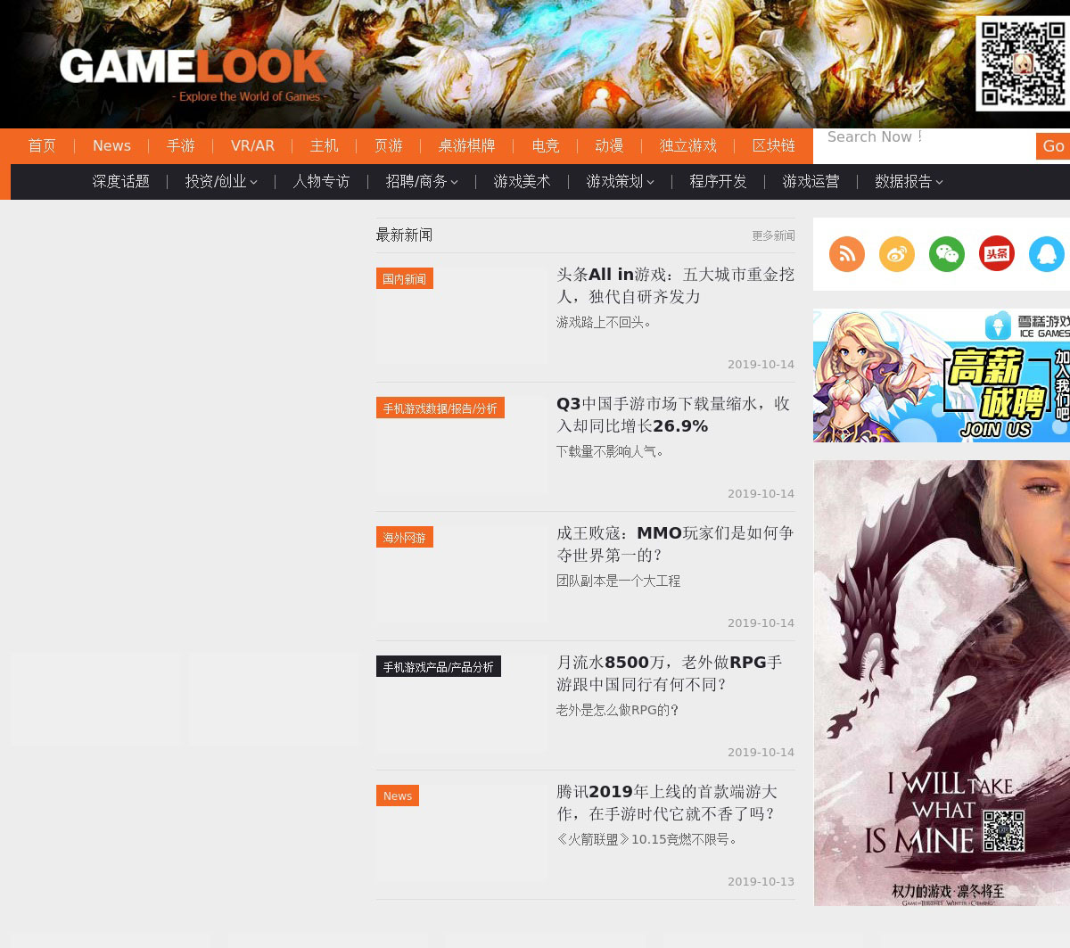Click the 海外网游 category tag
The image size is (1070, 948).
(405, 537)
